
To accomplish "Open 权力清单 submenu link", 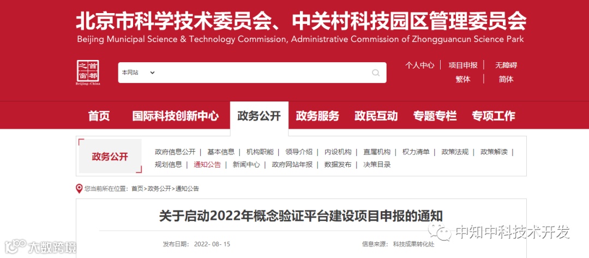I will click(416, 152).
